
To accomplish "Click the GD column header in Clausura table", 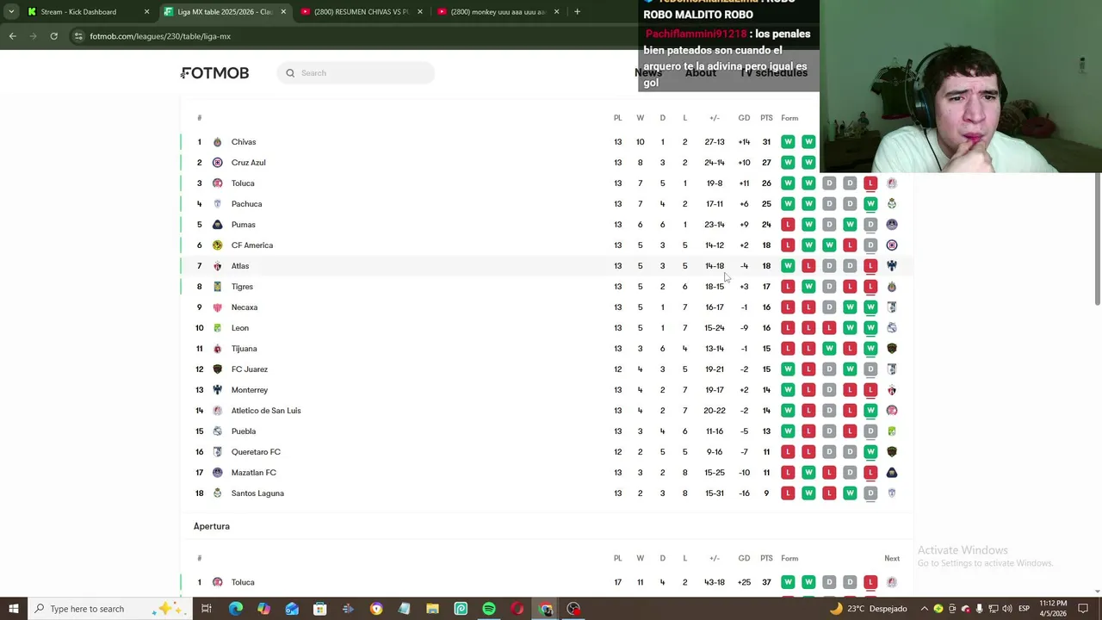I will coord(744,118).
